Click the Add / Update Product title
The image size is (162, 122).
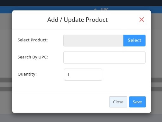click(78, 20)
